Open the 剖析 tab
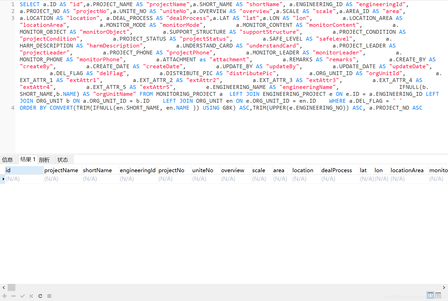 (46, 159)
